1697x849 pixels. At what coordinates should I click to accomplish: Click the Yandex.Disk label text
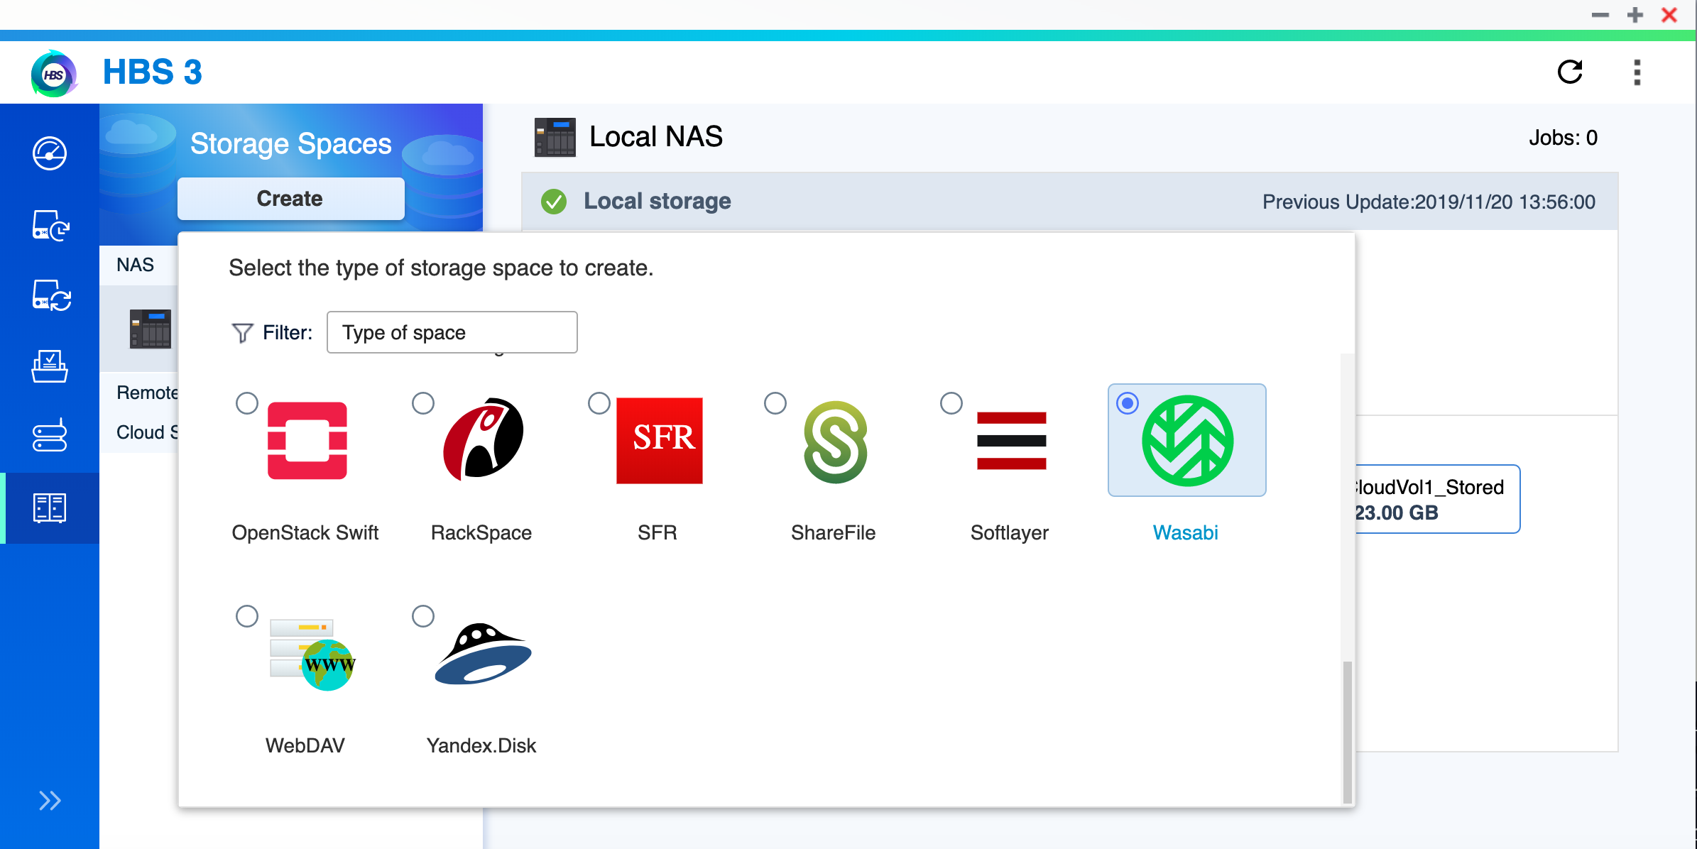[481, 745]
